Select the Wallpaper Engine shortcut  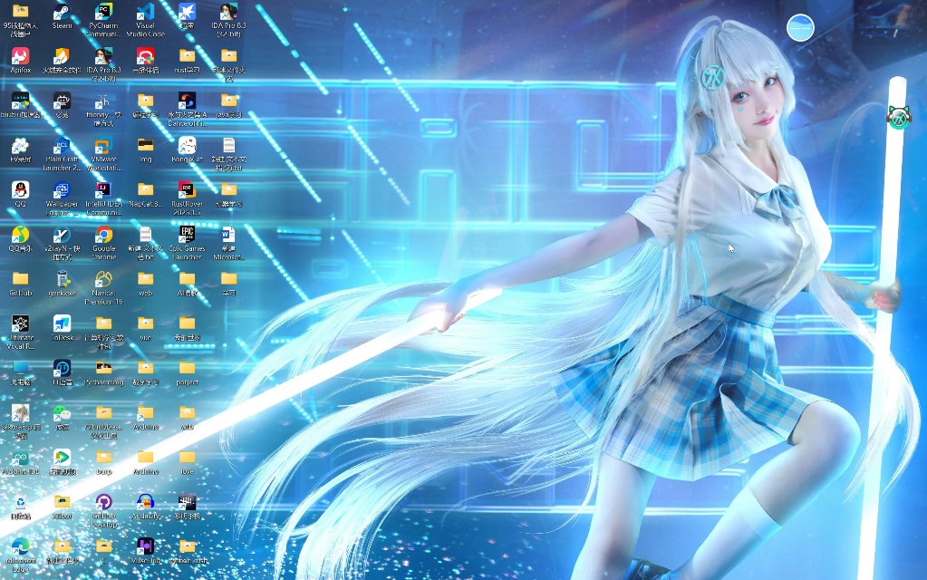click(x=62, y=190)
